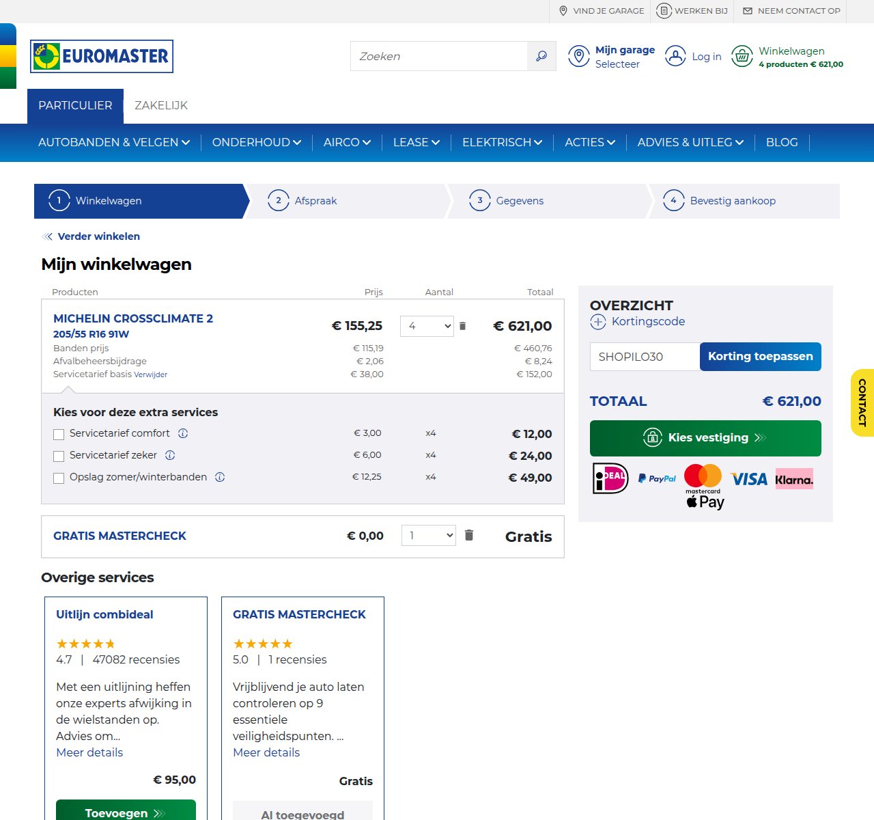This screenshot has height=820, width=874.
Task: Click the Zoeken search field
Action: click(439, 56)
